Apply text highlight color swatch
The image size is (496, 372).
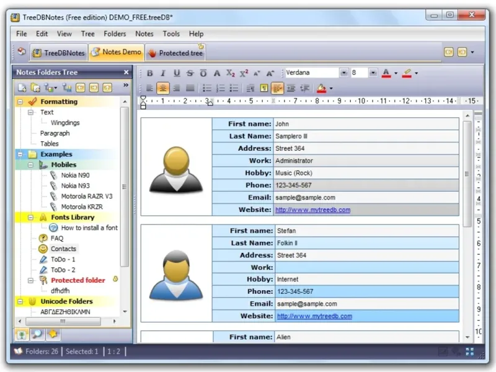[407, 73]
